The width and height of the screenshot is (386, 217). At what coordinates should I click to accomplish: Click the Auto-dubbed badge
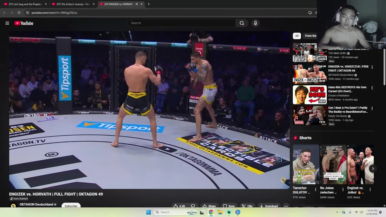click(19, 199)
